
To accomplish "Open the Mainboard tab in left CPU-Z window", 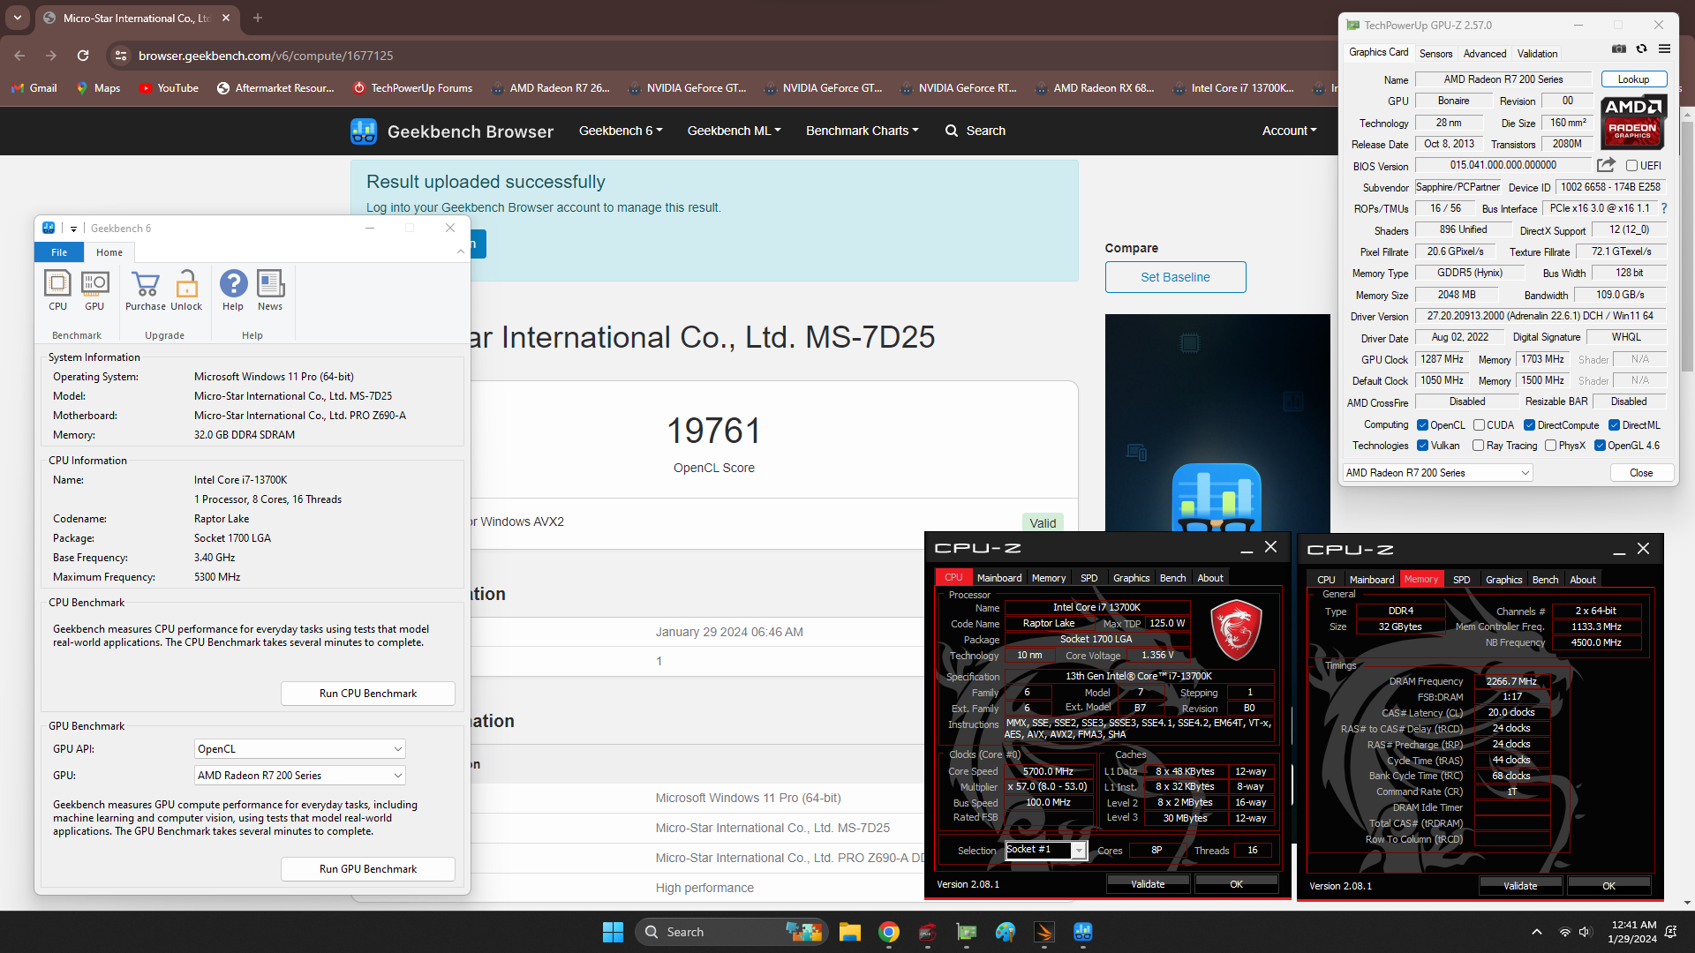I will [x=999, y=578].
